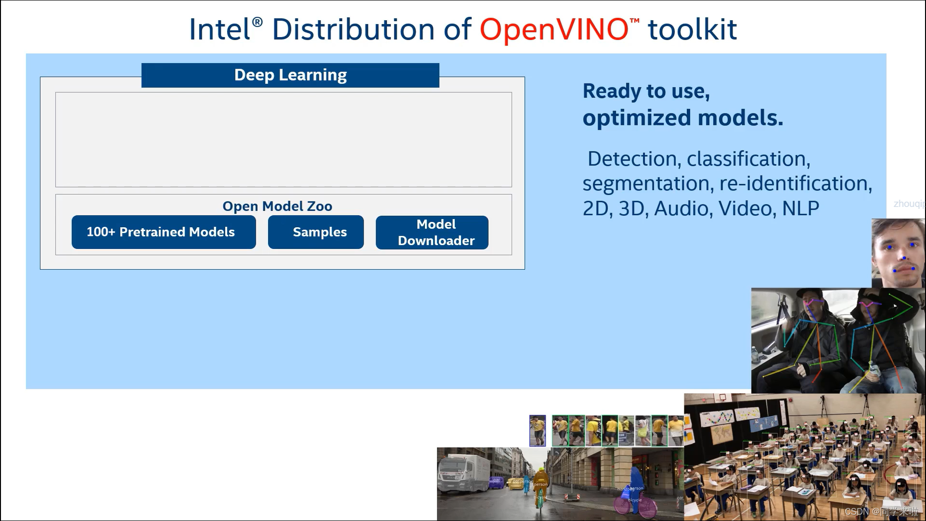Click the purple segmented bicycle

coord(634,504)
